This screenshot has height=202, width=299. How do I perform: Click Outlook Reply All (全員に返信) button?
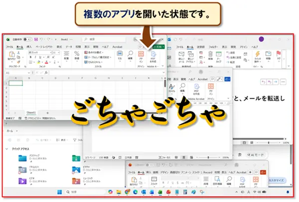[x=234, y=58]
